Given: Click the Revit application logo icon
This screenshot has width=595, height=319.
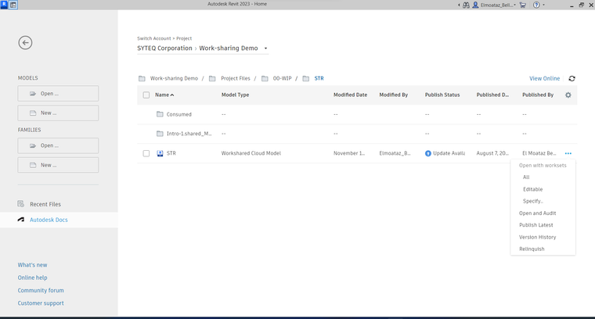Looking at the screenshot, I should tap(4, 5).
